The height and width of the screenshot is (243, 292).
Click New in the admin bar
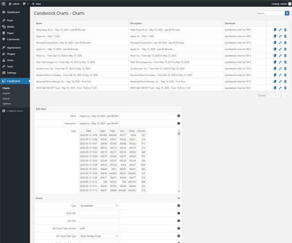click(x=36, y=4)
